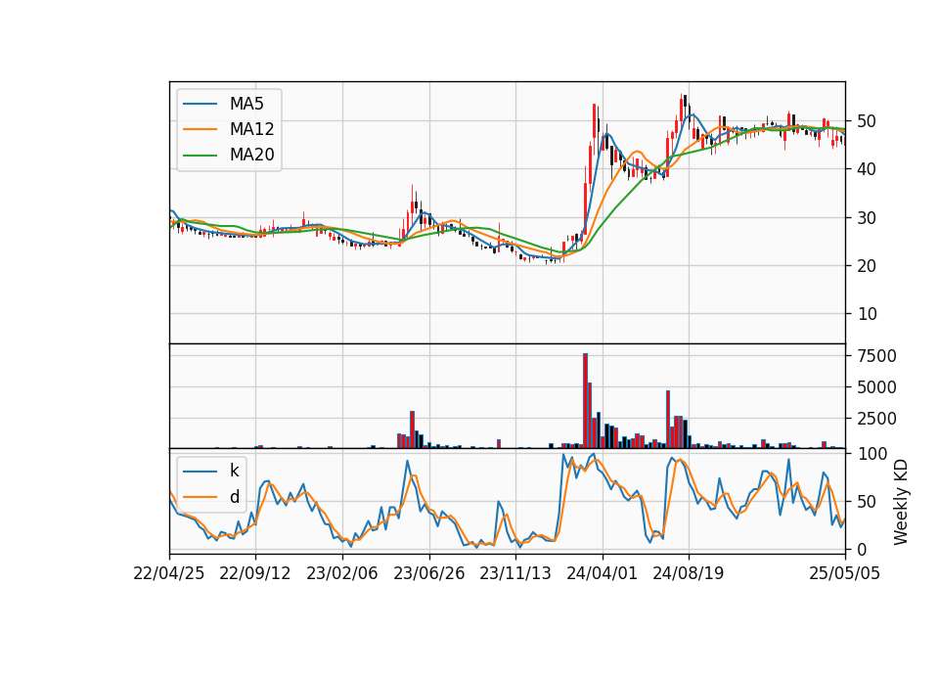Image resolution: width=939 pixels, height=675 pixels.
Task: Click the Weekly KD axis title
Action: click(900, 502)
